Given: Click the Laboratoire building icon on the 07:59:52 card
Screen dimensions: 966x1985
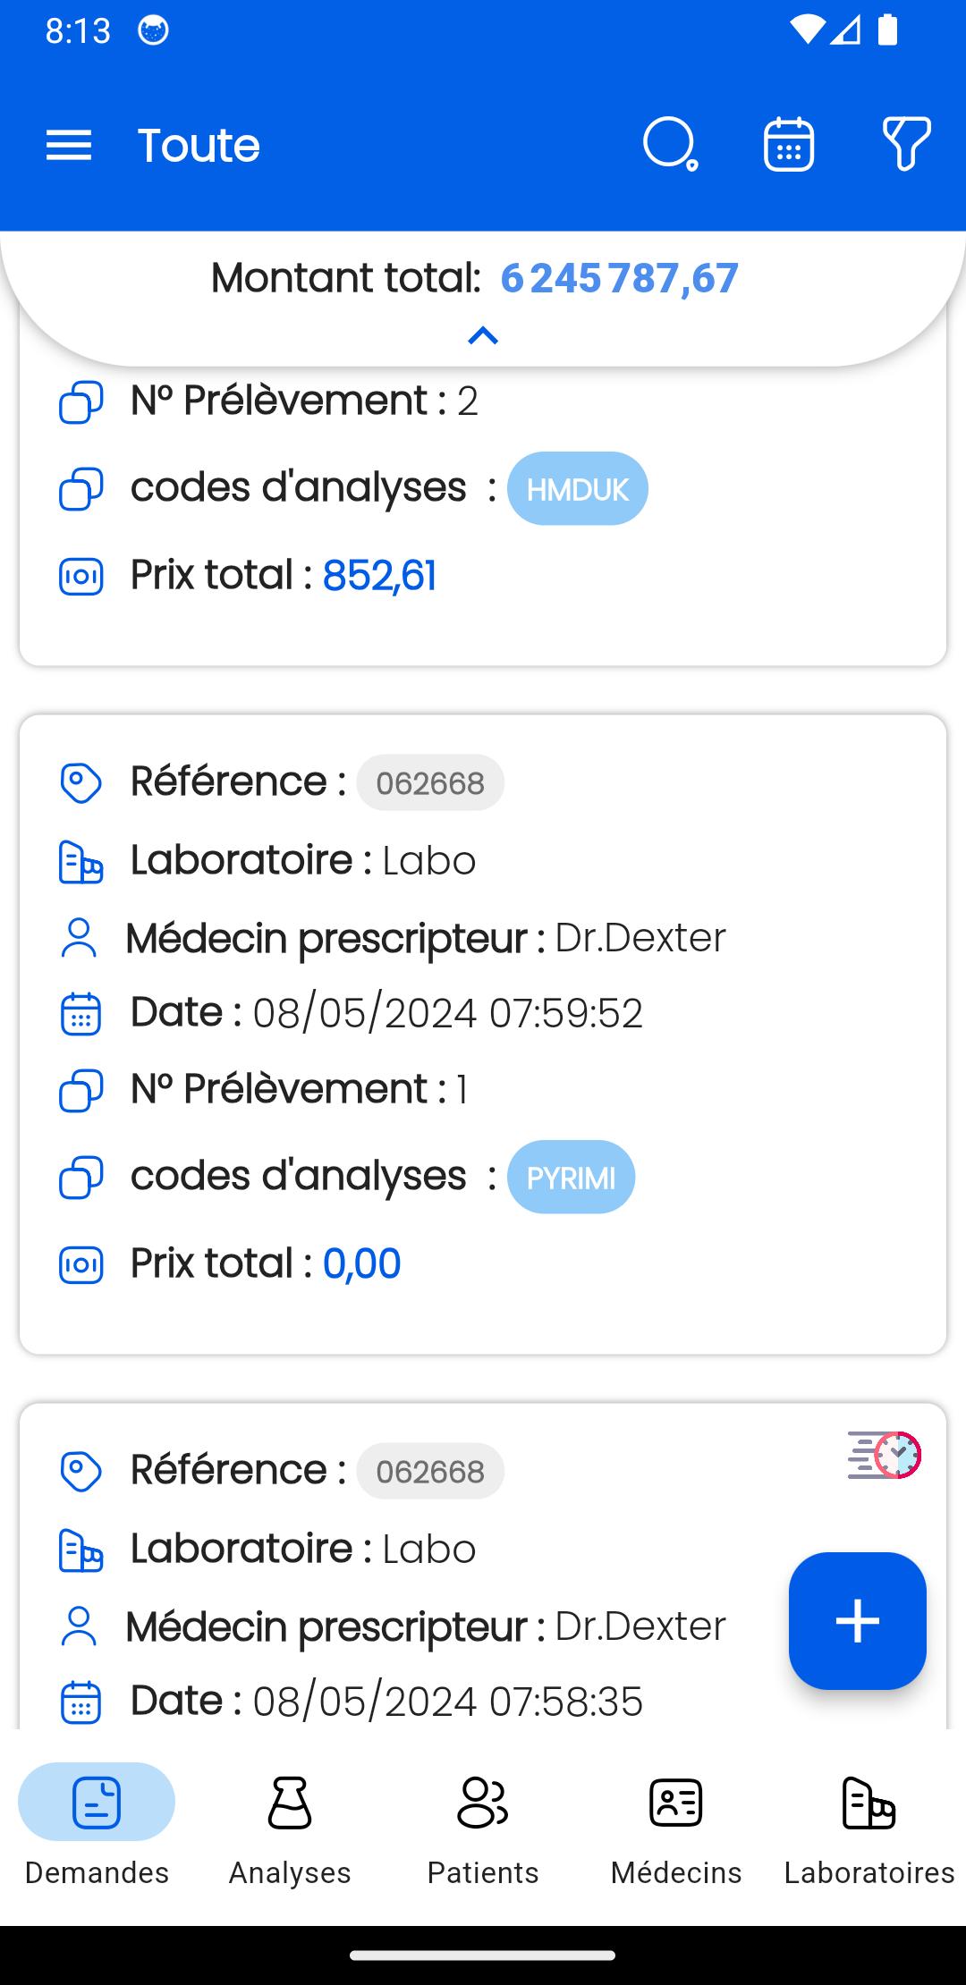Looking at the screenshot, I should coord(80,861).
